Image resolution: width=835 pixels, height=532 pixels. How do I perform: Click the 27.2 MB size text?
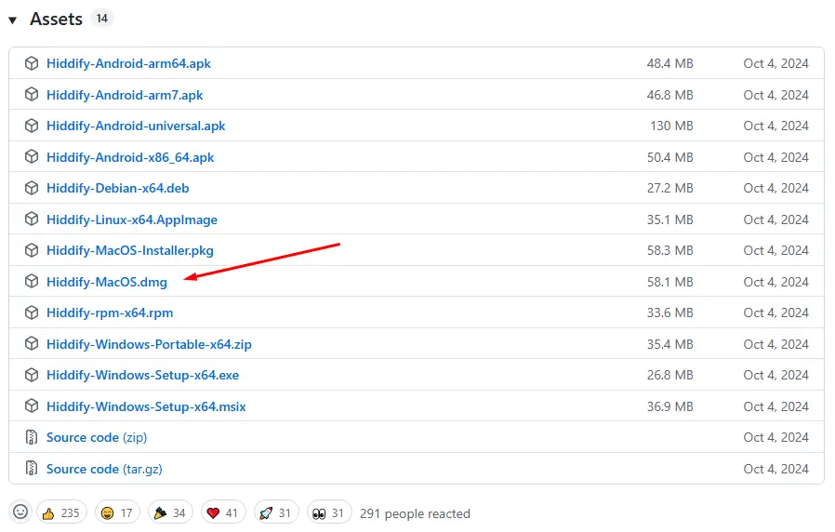coord(669,188)
